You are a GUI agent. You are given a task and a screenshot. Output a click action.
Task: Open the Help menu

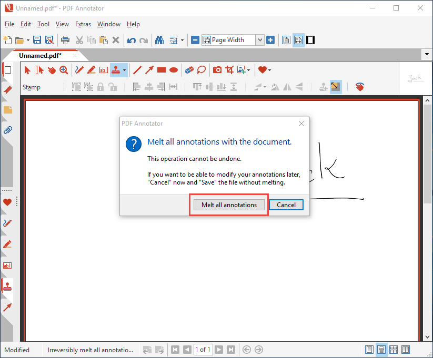[x=133, y=24]
